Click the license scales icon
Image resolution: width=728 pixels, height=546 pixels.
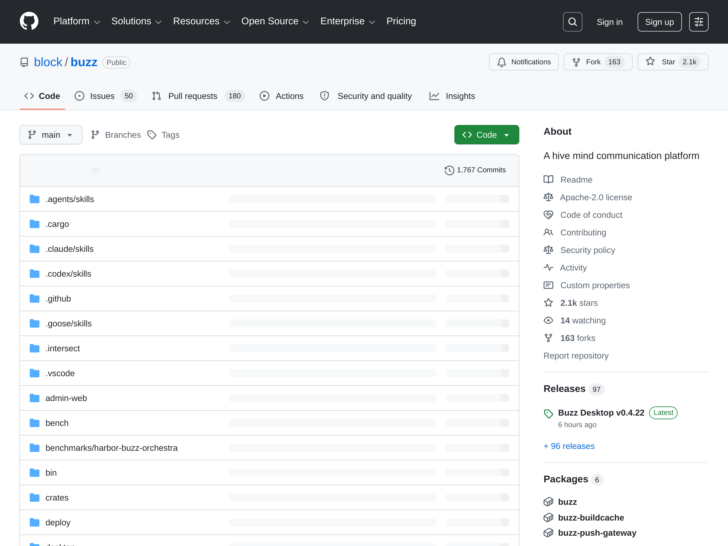[548, 197]
